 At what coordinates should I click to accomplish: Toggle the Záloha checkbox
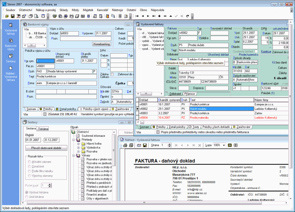pyautogui.click(x=112, y=74)
